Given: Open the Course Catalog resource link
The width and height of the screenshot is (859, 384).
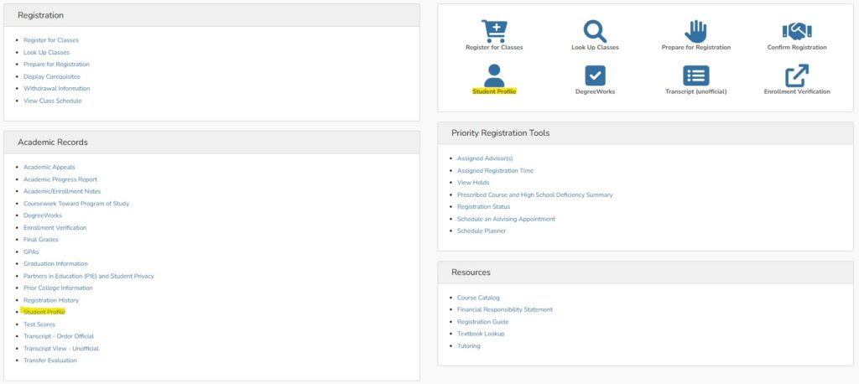Looking at the screenshot, I should click(x=478, y=298).
